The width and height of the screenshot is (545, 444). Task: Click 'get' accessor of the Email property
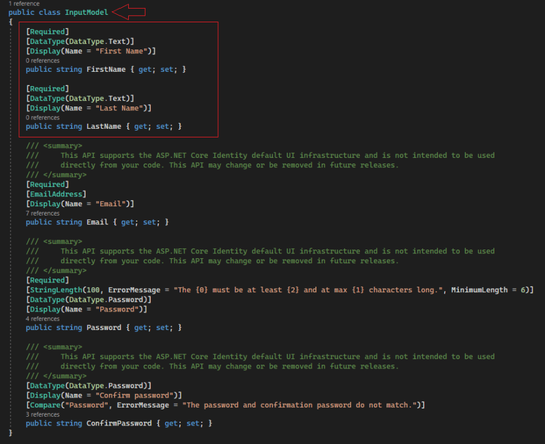tap(128, 222)
